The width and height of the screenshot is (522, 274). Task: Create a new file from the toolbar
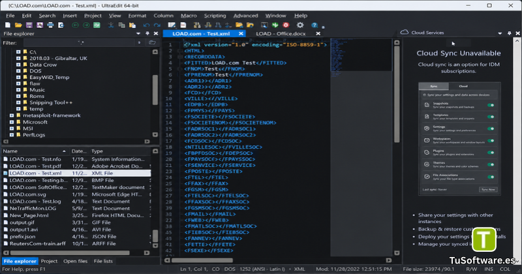tap(8, 25)
